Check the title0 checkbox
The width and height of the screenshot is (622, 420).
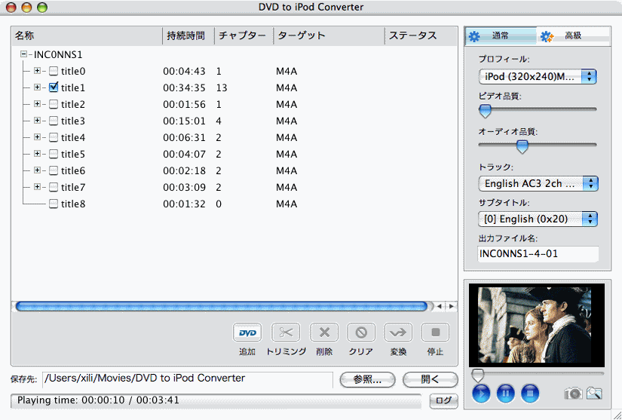point(54,72)
